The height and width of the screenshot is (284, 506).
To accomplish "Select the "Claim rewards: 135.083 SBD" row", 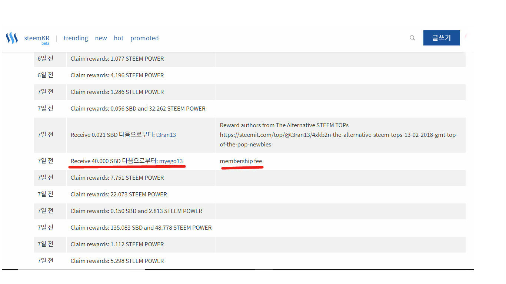I will (x=141, y=227).
